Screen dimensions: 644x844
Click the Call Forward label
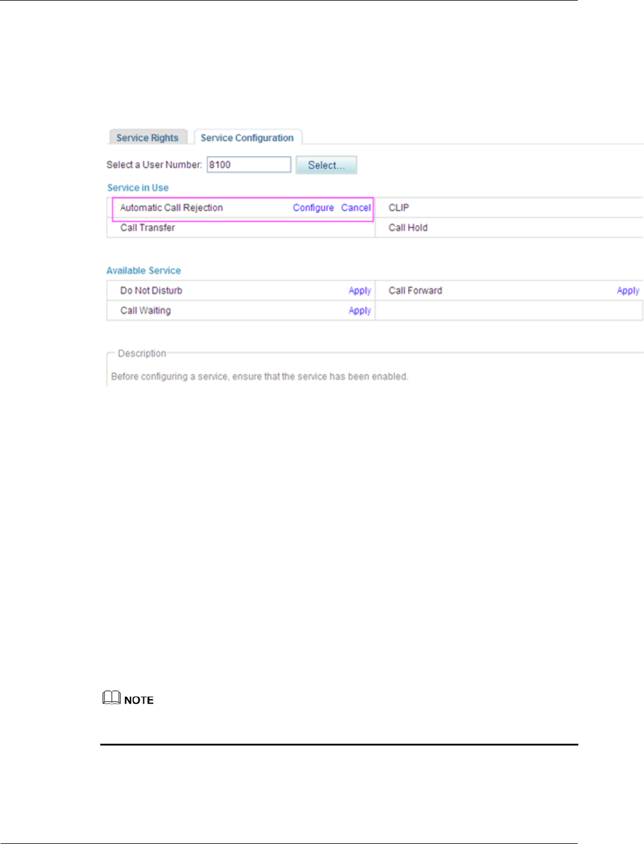coord(415,291)
